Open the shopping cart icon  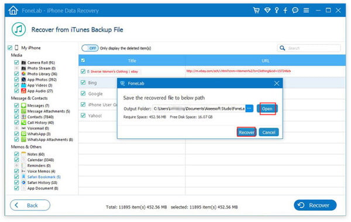click(x=256, y=11)
